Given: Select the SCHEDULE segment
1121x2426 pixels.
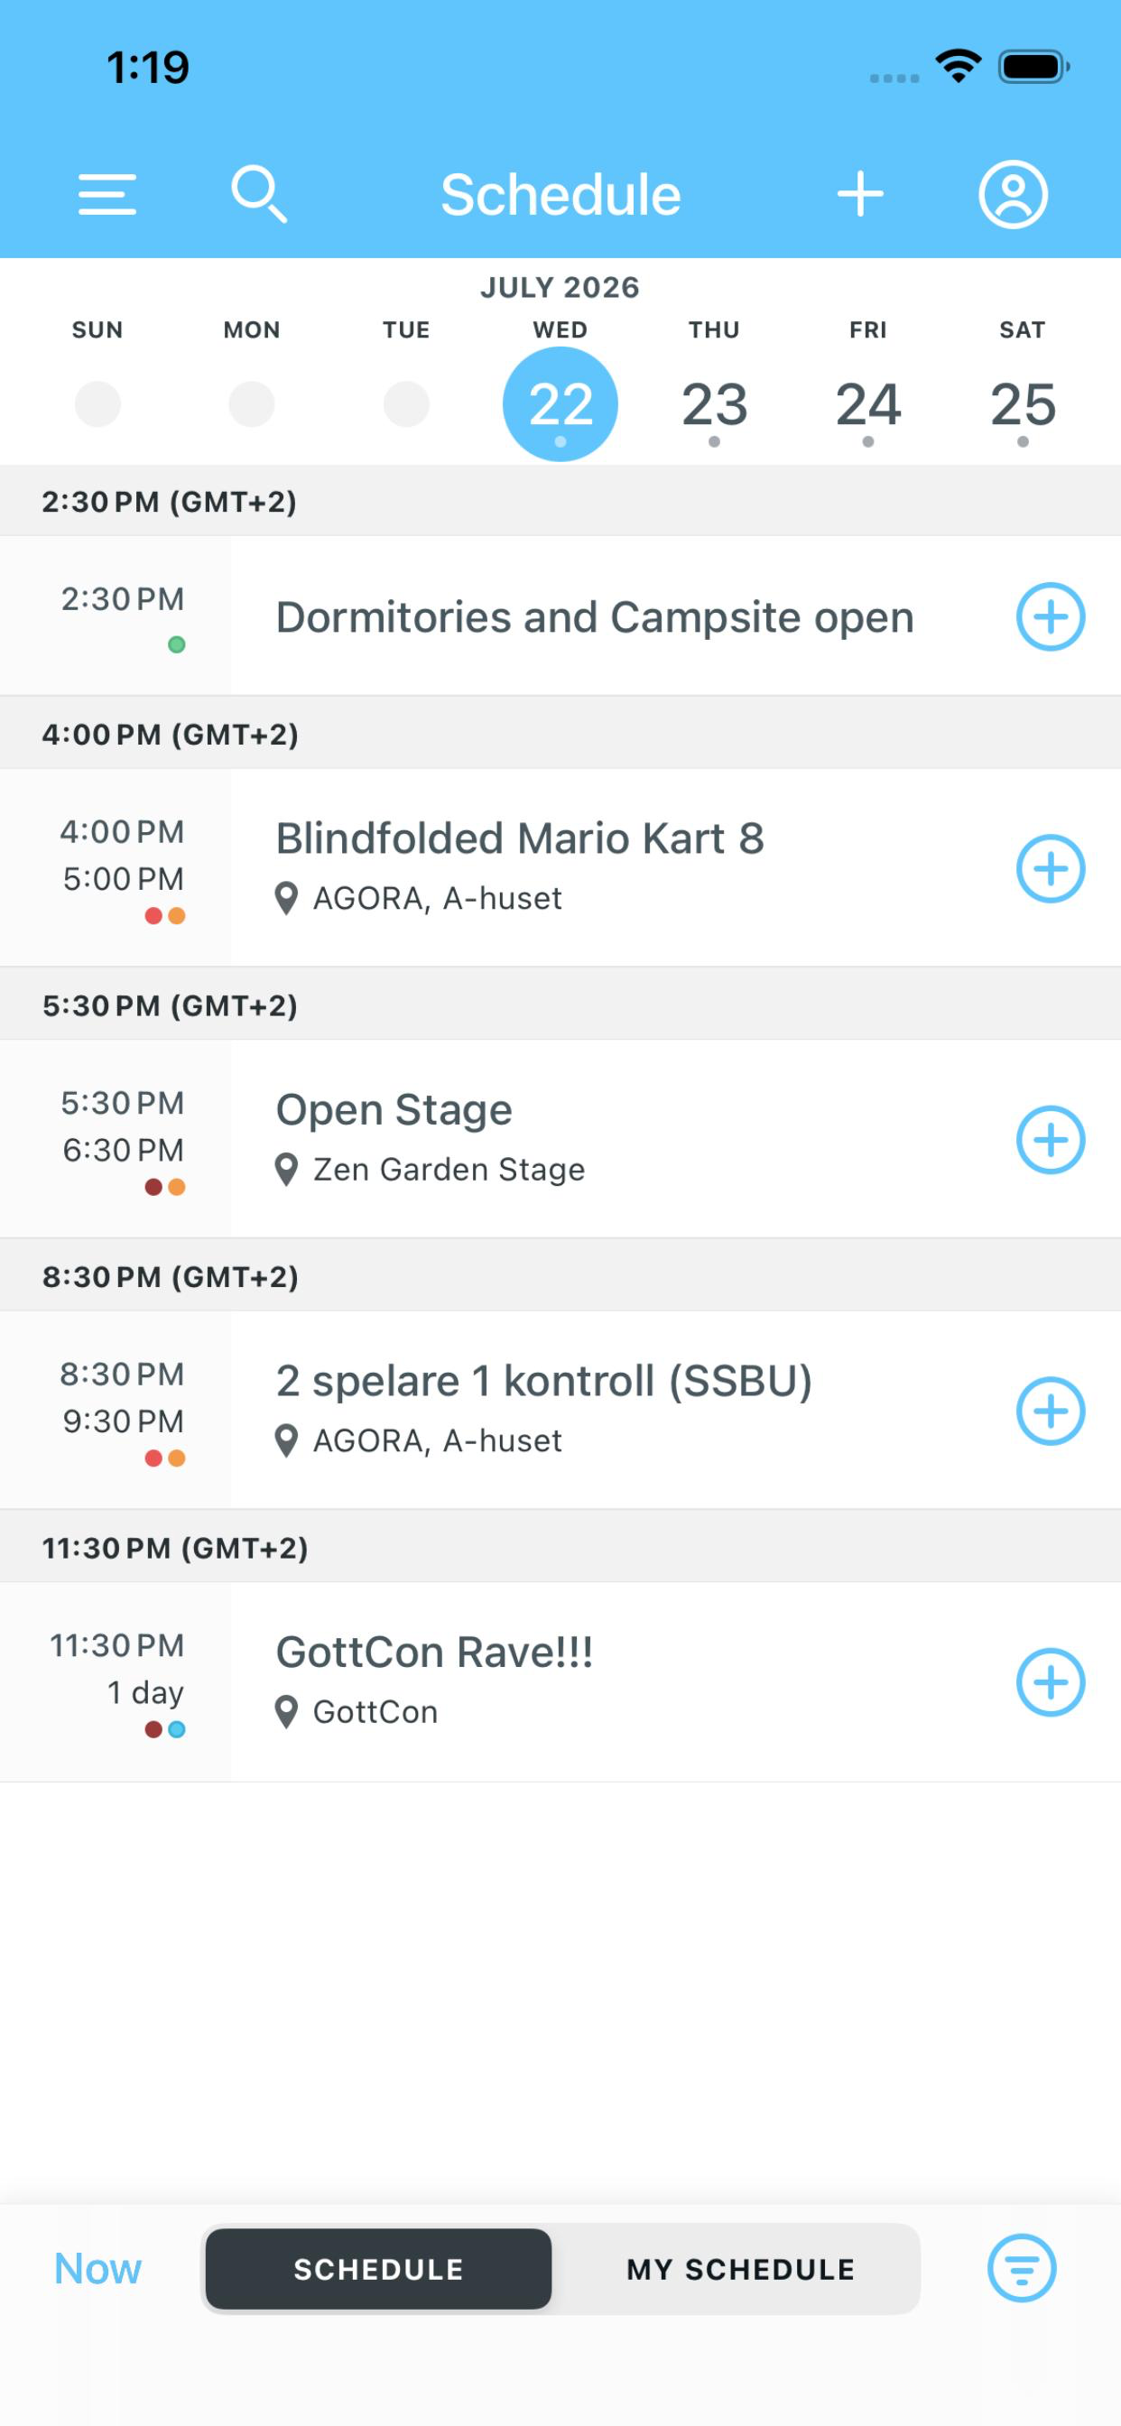Looking at the screenshot, I should click(x=379, y=2269).
